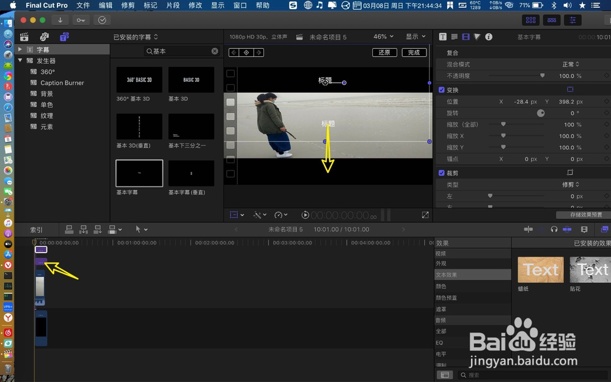The height and width of the screenshot is (382, 611).
Task: Select the 基本字幕 title thumbnail
Action: point(139,173)
